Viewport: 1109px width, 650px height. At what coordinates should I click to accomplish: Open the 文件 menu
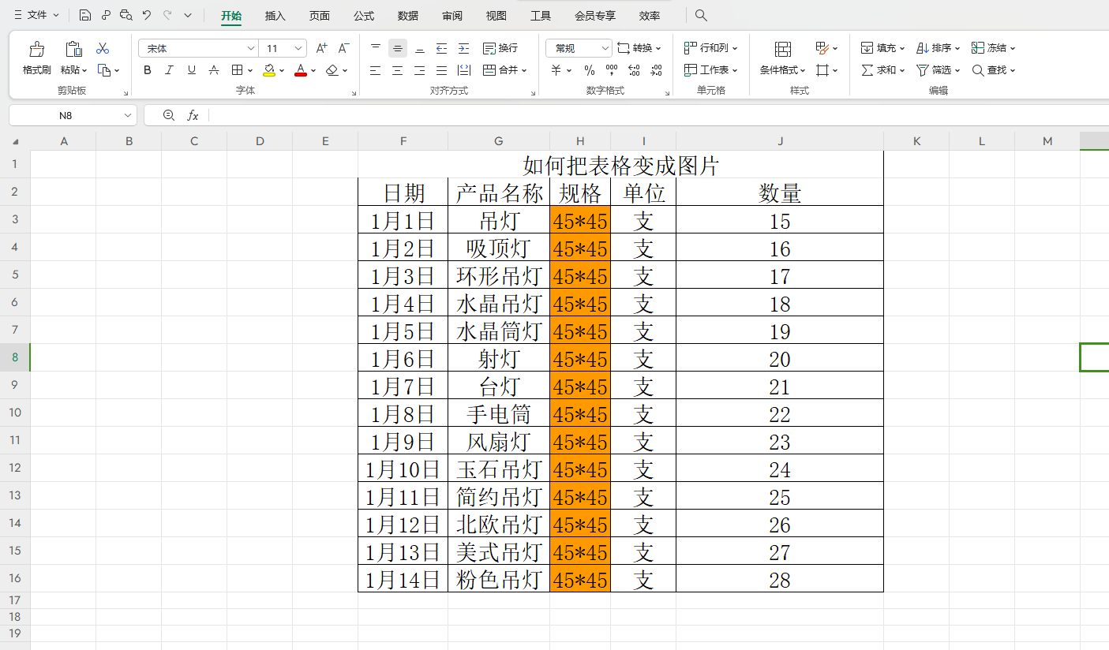(36, 16)
